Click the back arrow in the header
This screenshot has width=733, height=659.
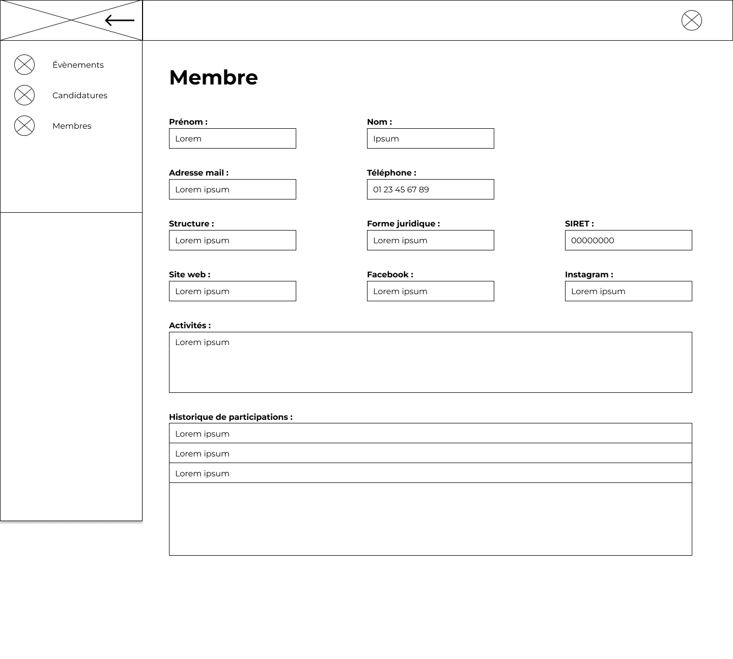click(x=120, y=20)
